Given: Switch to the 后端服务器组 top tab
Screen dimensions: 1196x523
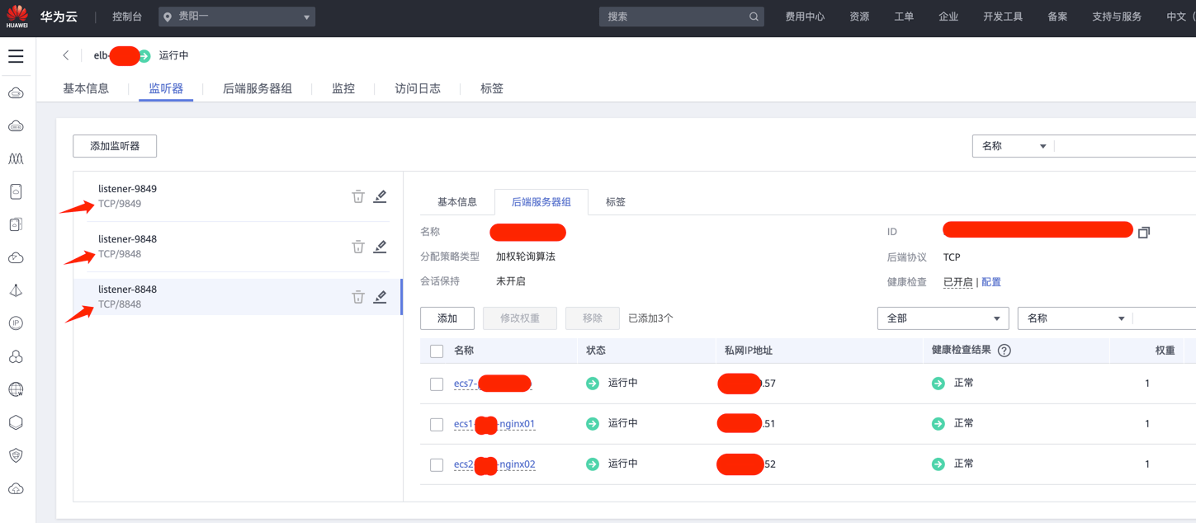Looking at the screenshot, I should click(x=258, y=88).
